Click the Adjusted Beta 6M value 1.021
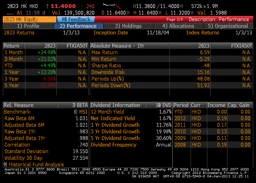 click(x=82, y=125)
